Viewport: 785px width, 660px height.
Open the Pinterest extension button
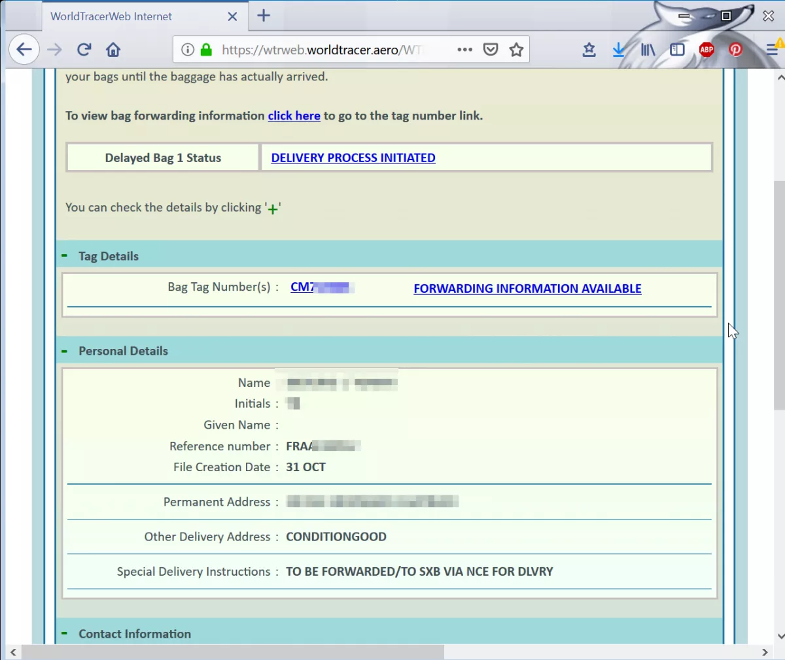[736, 50]
